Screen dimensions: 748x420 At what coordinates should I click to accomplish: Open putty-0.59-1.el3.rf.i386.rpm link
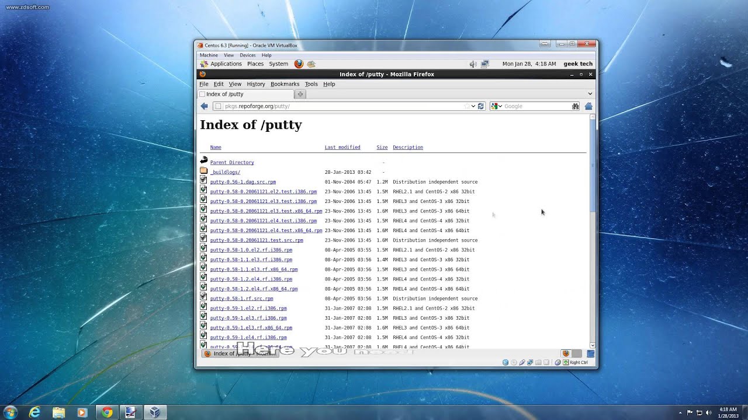click(x=248, y=318)
